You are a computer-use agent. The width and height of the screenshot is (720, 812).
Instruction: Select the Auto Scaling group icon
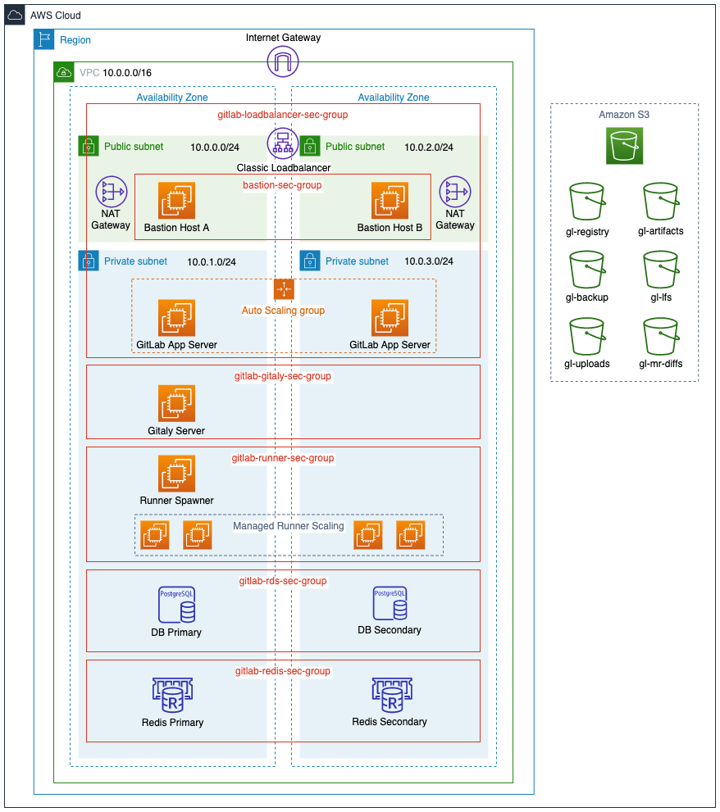point(282,288)
